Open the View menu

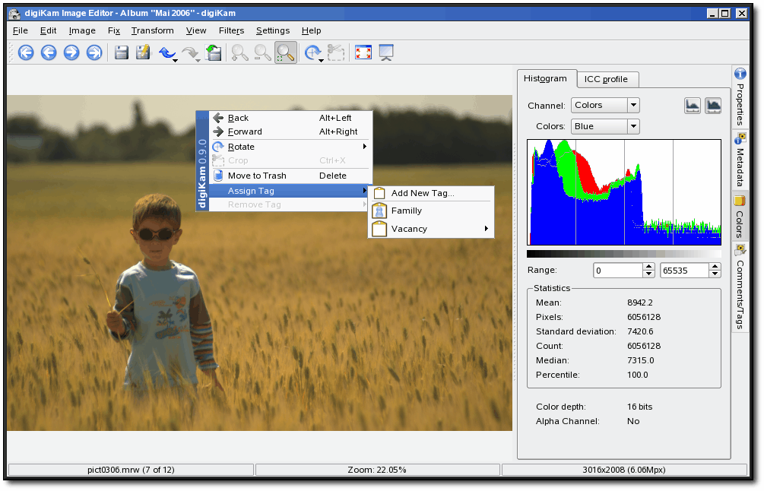pyautogui.click(x=196, y=30)
